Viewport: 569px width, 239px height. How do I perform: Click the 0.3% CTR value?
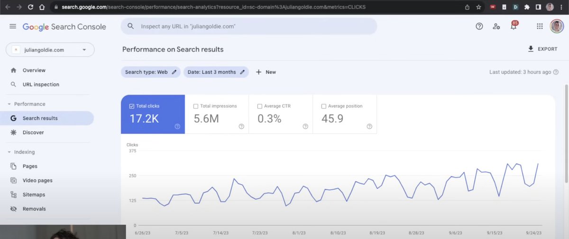pos(269,119)
